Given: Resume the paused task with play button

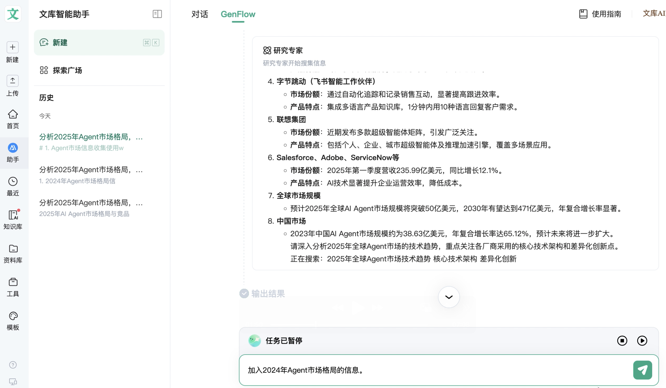Looking at the screenshot, I should [642, 341].
